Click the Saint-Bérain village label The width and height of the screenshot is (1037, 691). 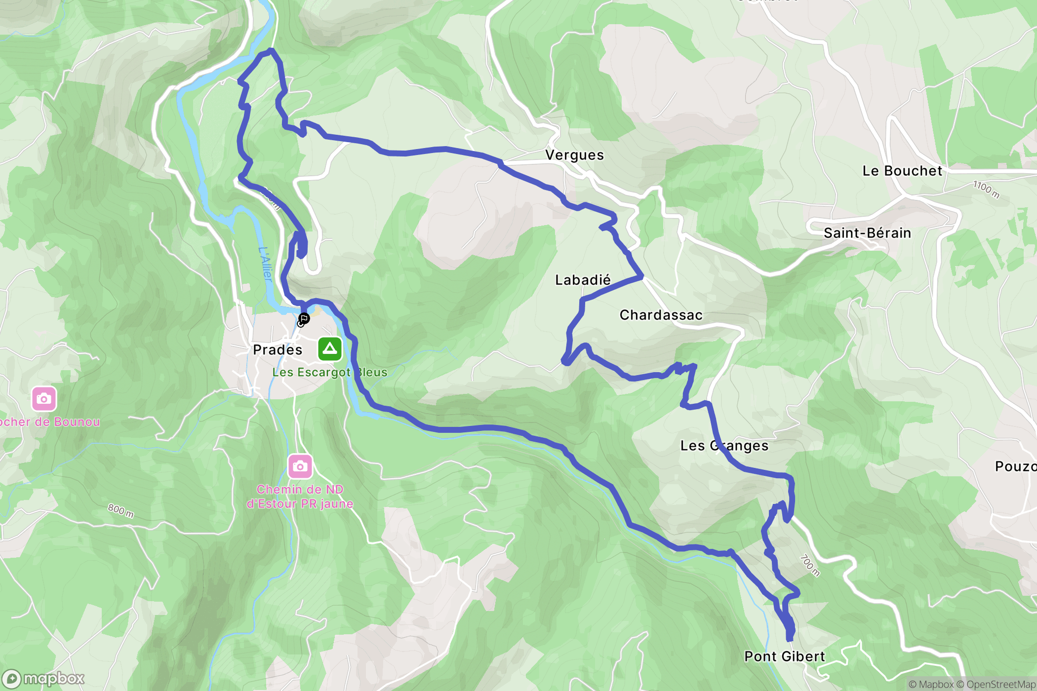pos(868,233)
